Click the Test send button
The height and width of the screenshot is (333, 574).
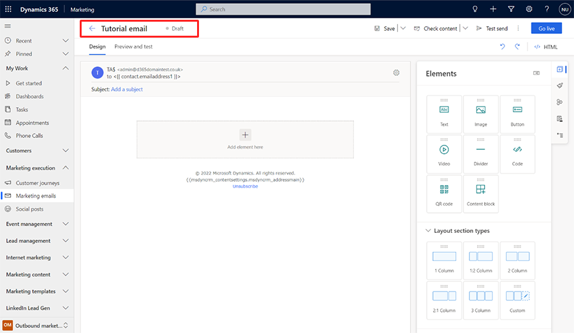pyautogui.click(x=492, y=28)
